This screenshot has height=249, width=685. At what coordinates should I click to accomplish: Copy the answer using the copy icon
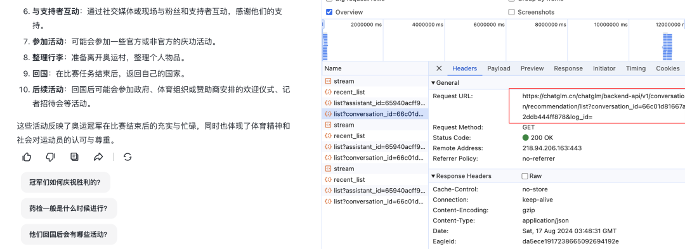[x=74, y=156]
